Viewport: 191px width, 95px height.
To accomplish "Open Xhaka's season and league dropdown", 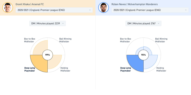I will [x=54, y=10].
